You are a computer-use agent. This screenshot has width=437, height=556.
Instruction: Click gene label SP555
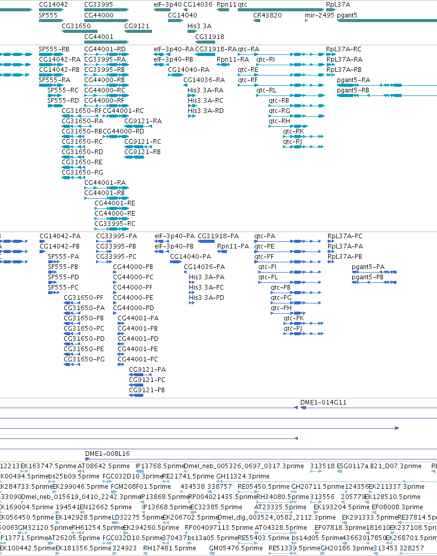click(48, 15)
